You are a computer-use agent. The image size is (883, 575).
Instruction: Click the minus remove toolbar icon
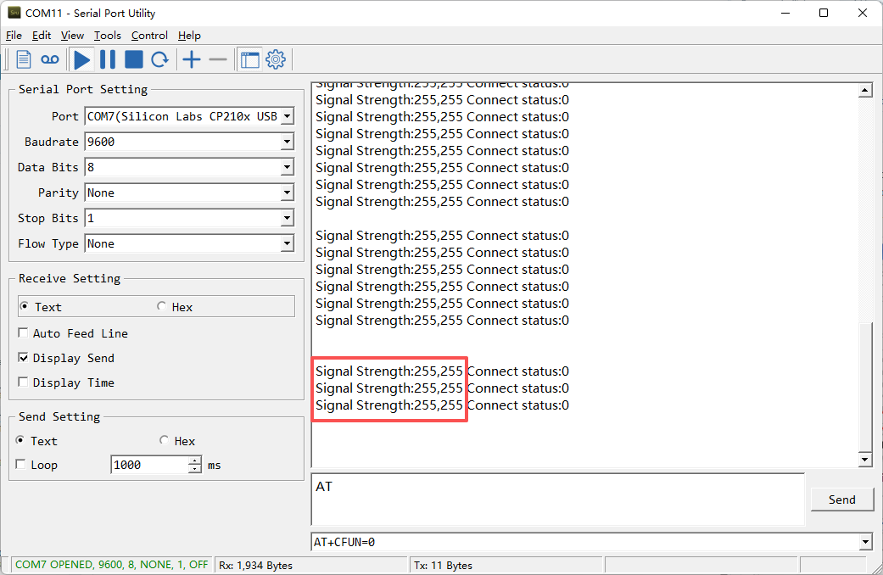click(x=217, y=59)
